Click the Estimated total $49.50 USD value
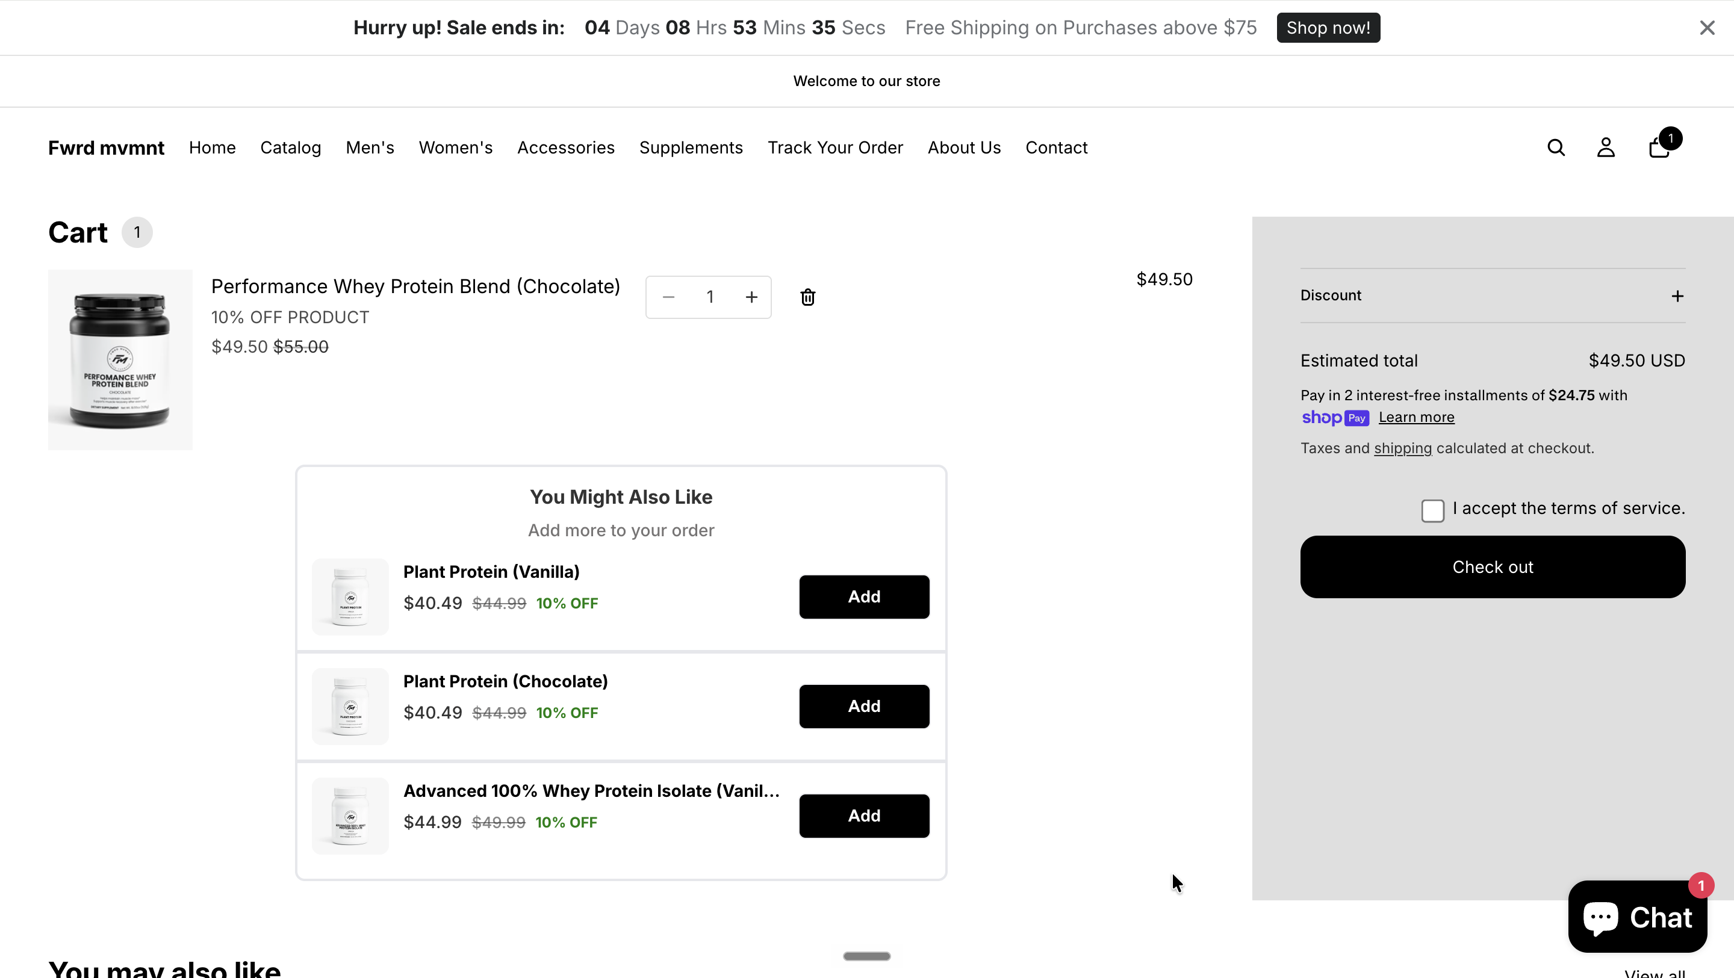The height and width of the screenshot is (978, 1734). coord(1636,361)
